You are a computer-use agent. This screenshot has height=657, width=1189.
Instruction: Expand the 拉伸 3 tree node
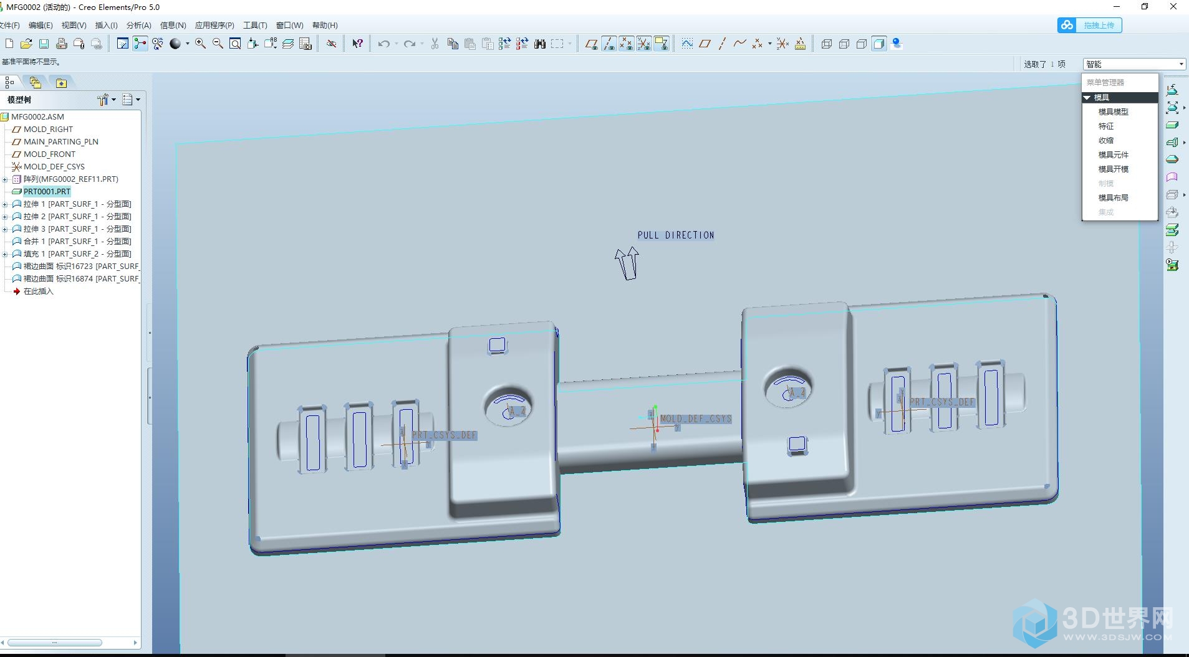coord(5,229)
